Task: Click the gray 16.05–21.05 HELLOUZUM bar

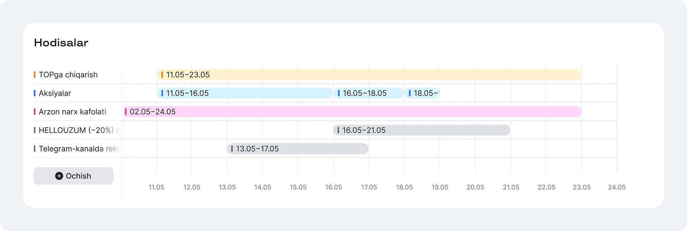Action: (422, 130)
